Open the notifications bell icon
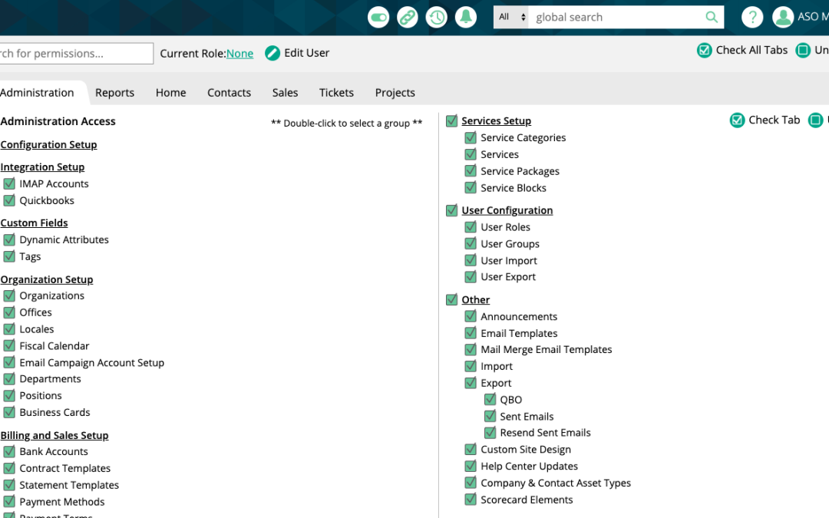 tap(466, 18)
